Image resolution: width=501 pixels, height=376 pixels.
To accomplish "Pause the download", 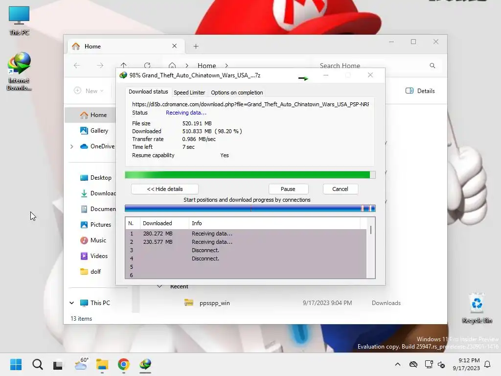I will tap(288, 189).
